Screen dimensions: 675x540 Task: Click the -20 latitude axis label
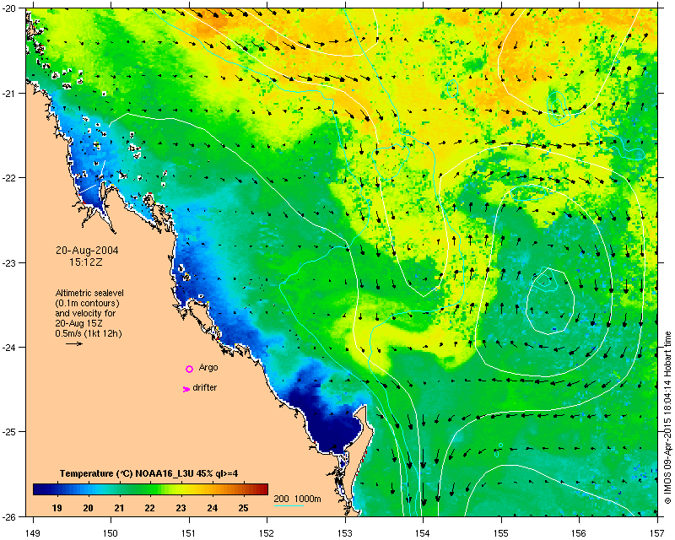tap(10, 8)
